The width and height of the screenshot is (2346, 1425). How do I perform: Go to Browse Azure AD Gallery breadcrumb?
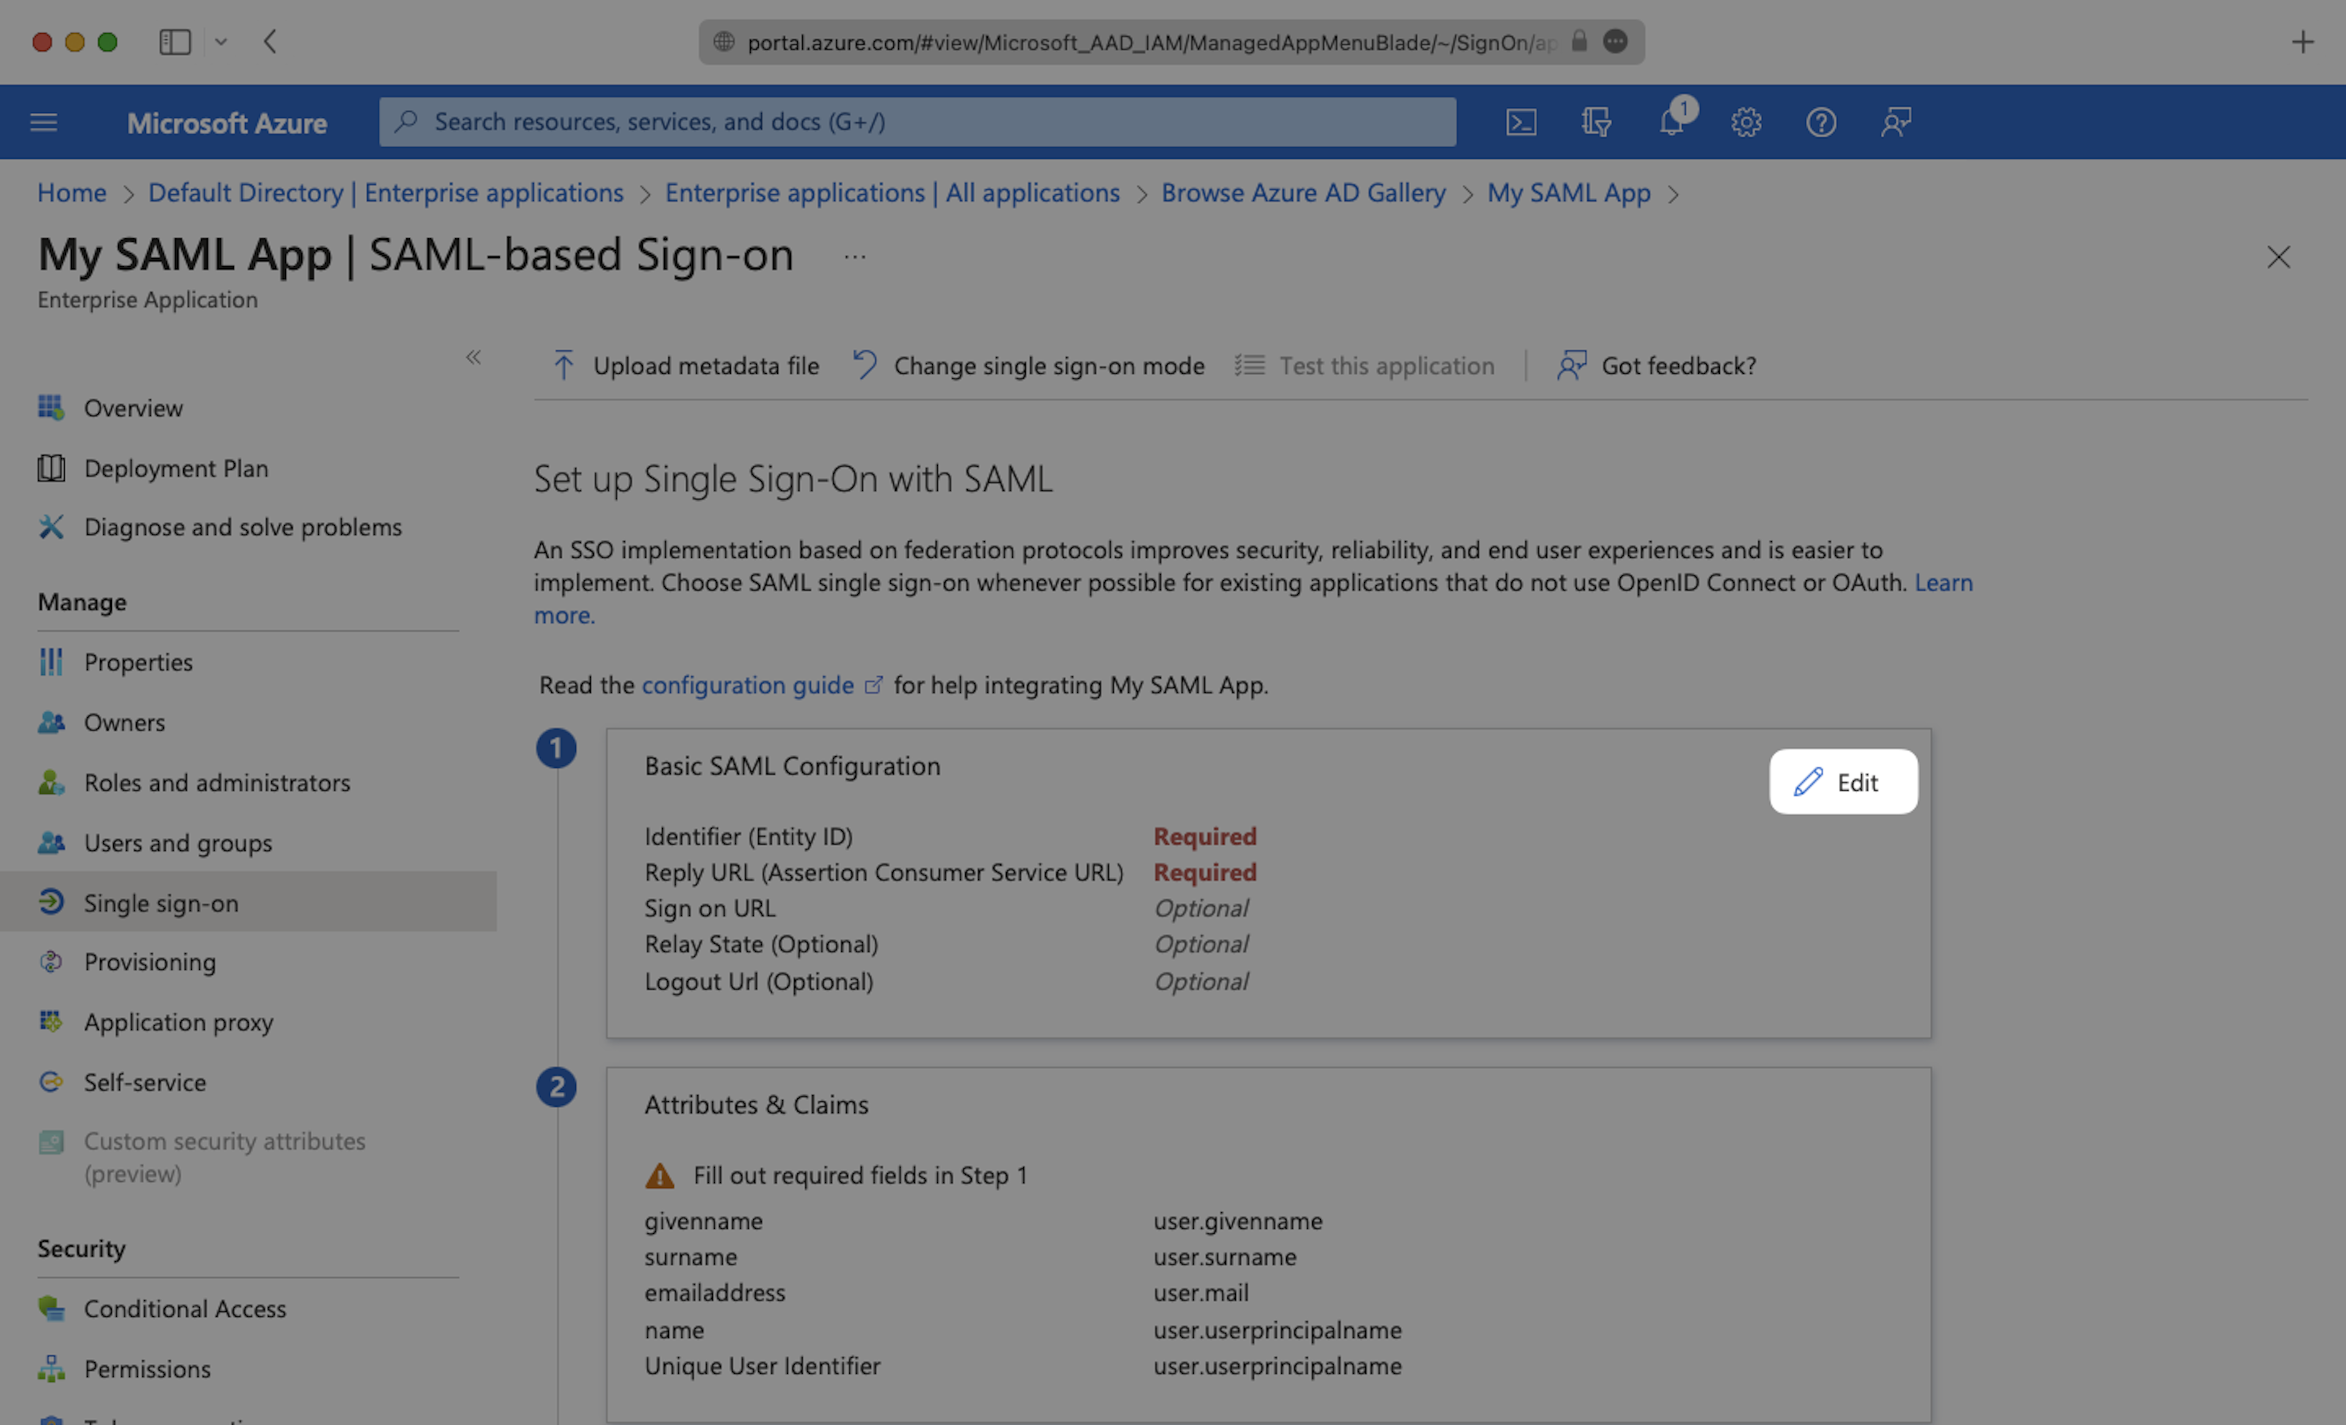(x=1303, y=192)
